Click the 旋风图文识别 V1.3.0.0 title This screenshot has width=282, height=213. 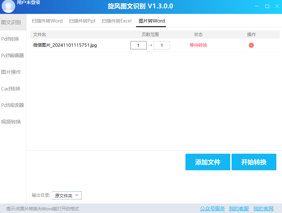(x=140, y=6)
